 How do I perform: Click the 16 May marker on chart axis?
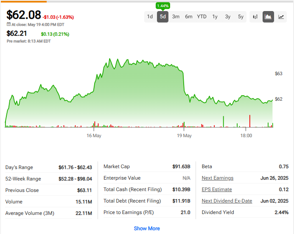click(x=94, y=135)
